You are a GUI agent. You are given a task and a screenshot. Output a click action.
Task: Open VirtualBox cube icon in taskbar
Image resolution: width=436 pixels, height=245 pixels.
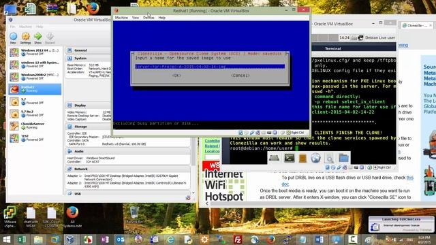70,240
